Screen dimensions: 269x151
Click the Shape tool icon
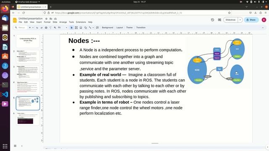[85, 28]
